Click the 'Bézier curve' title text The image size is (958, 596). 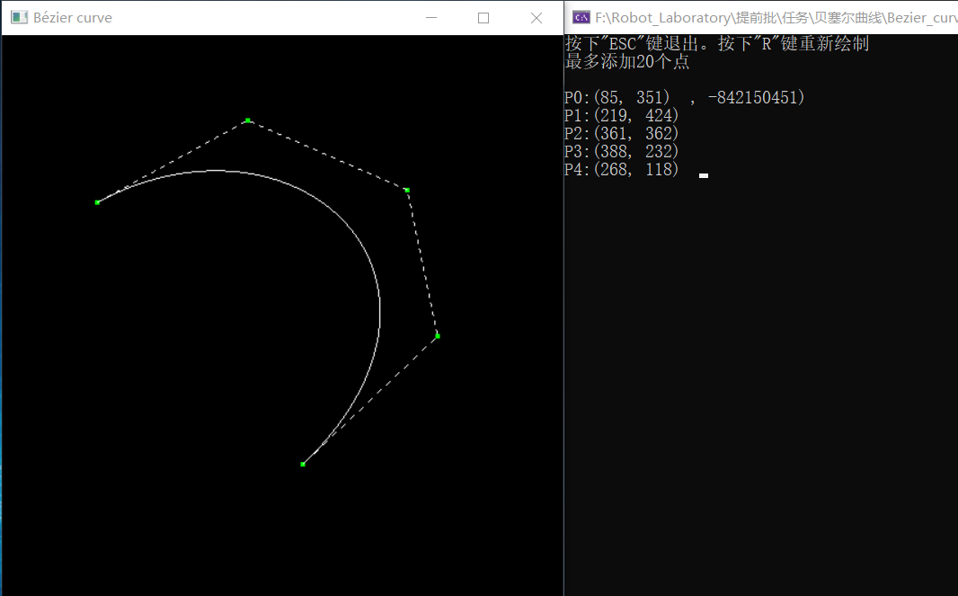(x=72, y=16)
